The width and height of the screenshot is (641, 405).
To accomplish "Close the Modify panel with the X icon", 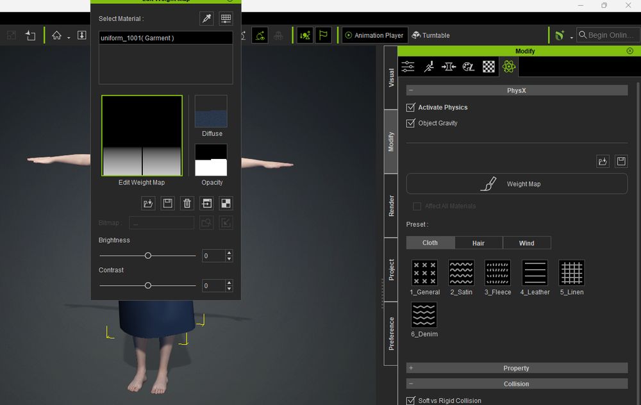I will tap(629, 51).
